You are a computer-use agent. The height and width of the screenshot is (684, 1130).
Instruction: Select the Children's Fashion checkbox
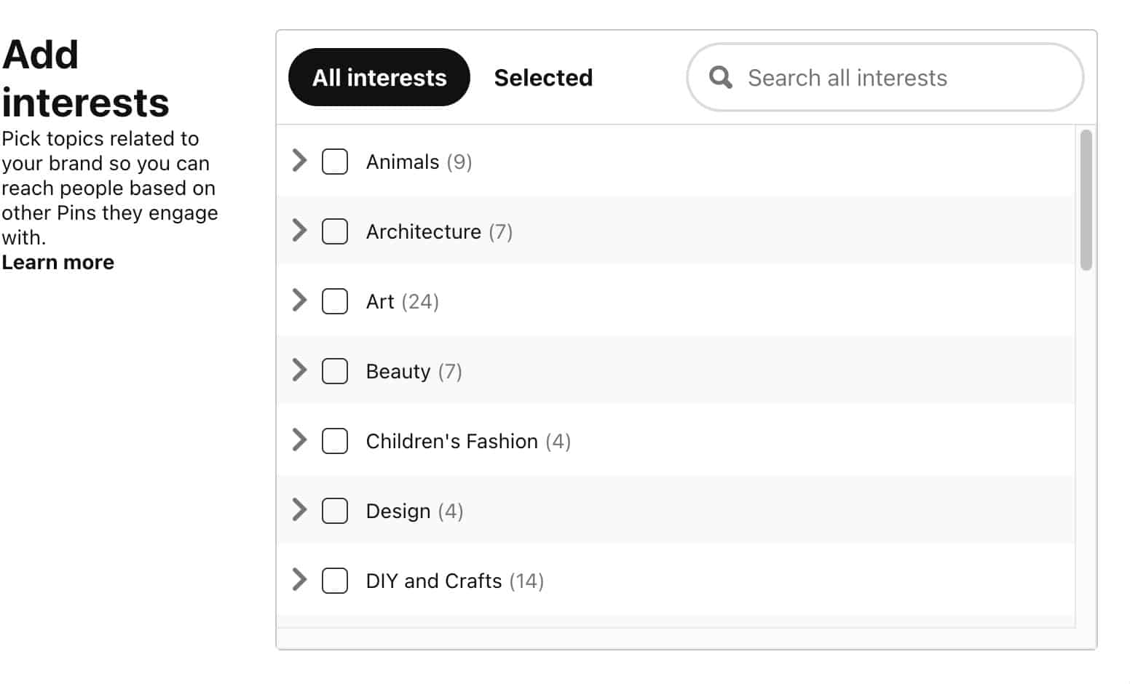(335, 441)
